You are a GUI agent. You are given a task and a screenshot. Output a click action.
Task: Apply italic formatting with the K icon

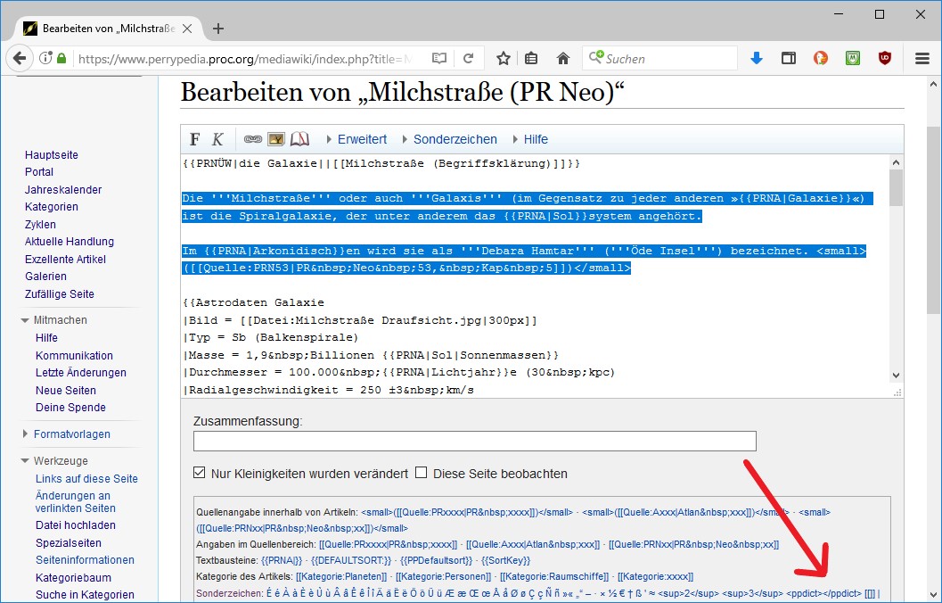pyautogui.click(x=217, y=139)
